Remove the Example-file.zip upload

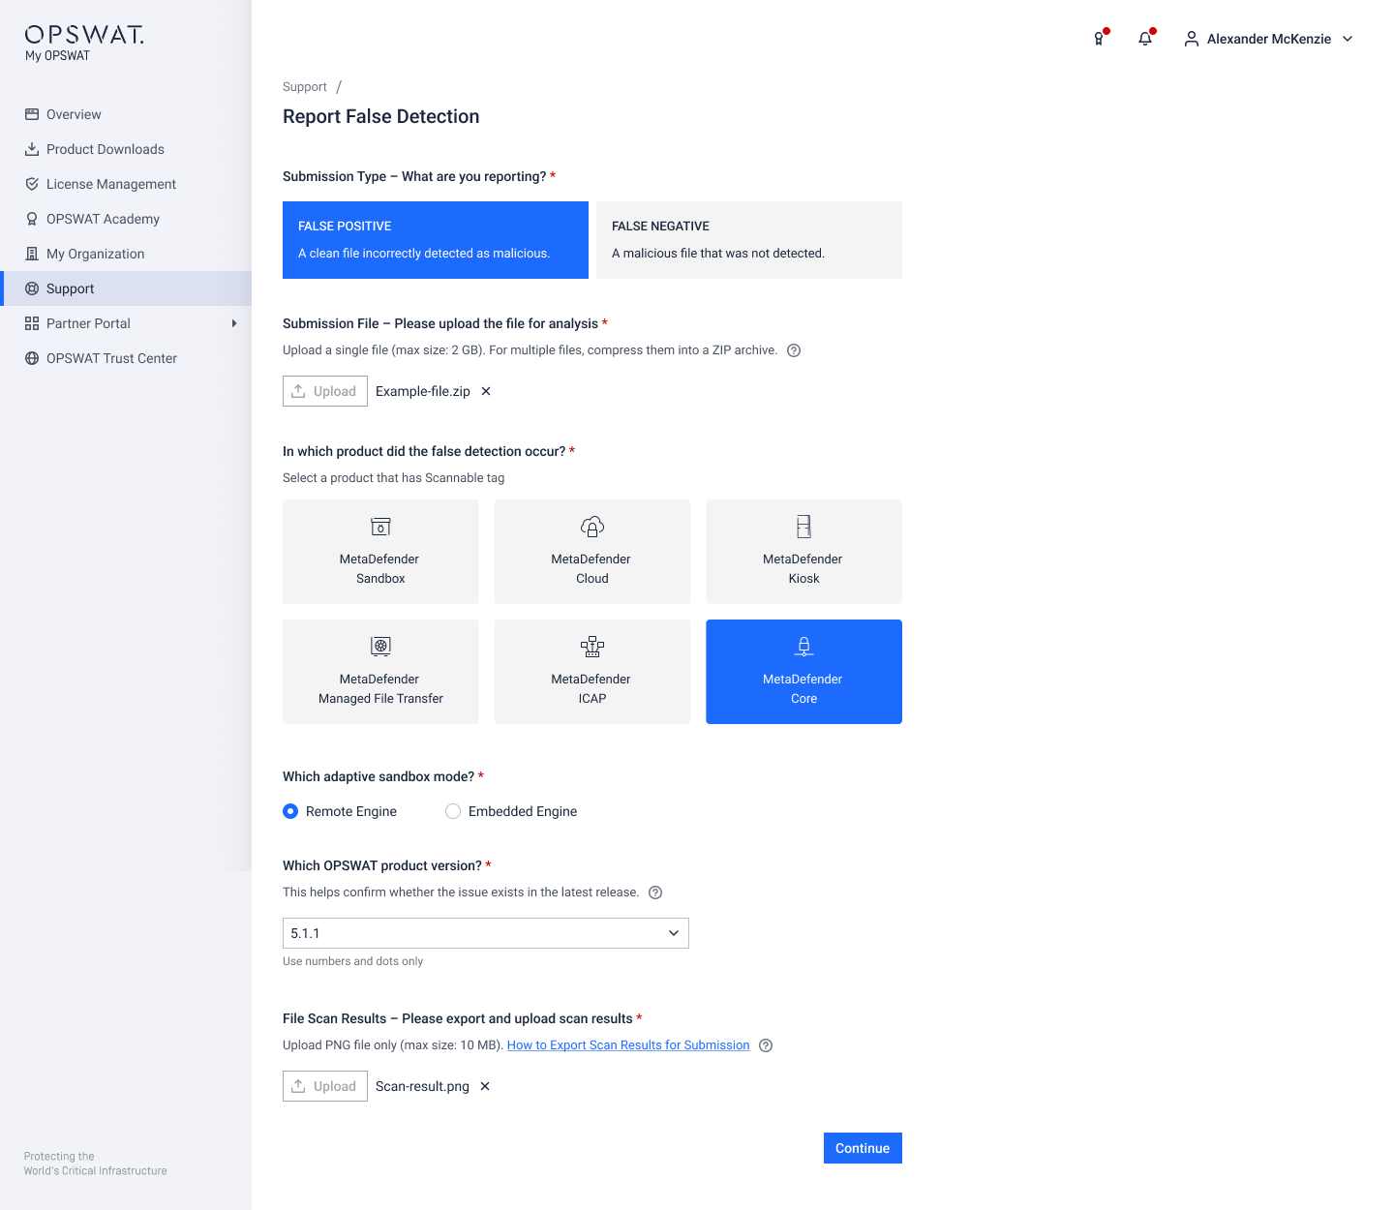pos(486,391)
